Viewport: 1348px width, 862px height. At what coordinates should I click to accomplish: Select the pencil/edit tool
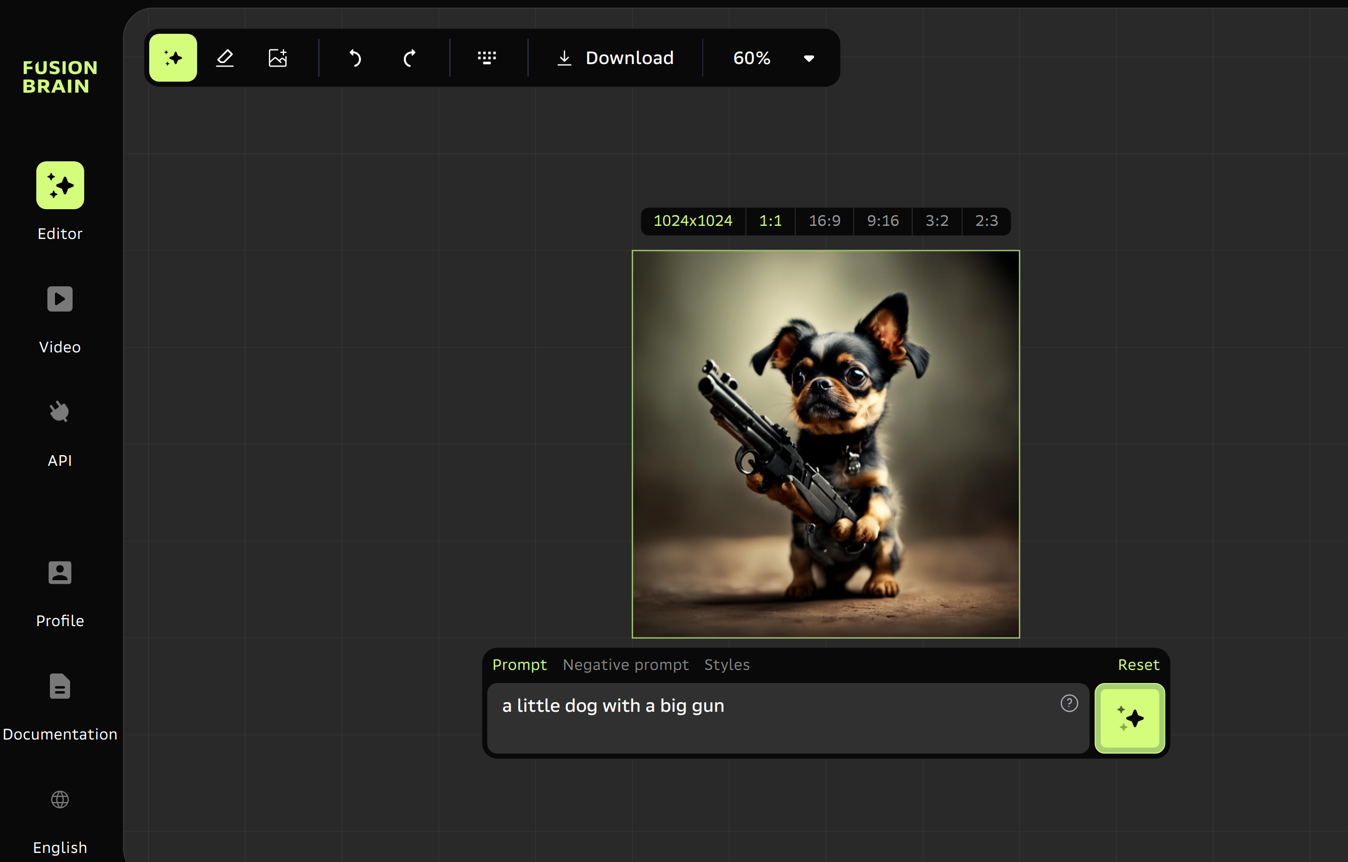pyautogui.click(x=224, y=57)
